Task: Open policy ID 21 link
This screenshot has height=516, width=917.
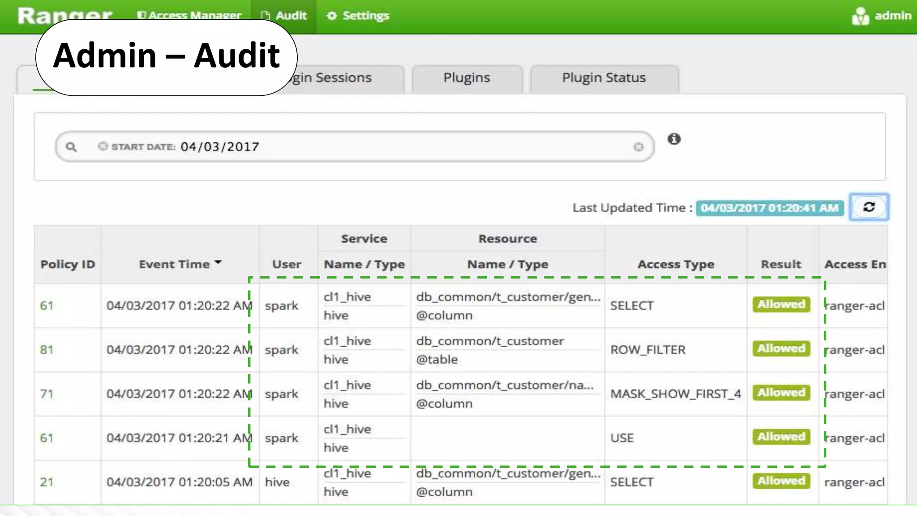Action: 47,482
